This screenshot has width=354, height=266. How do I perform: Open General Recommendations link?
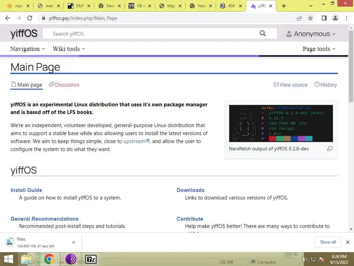pos(45,219)
